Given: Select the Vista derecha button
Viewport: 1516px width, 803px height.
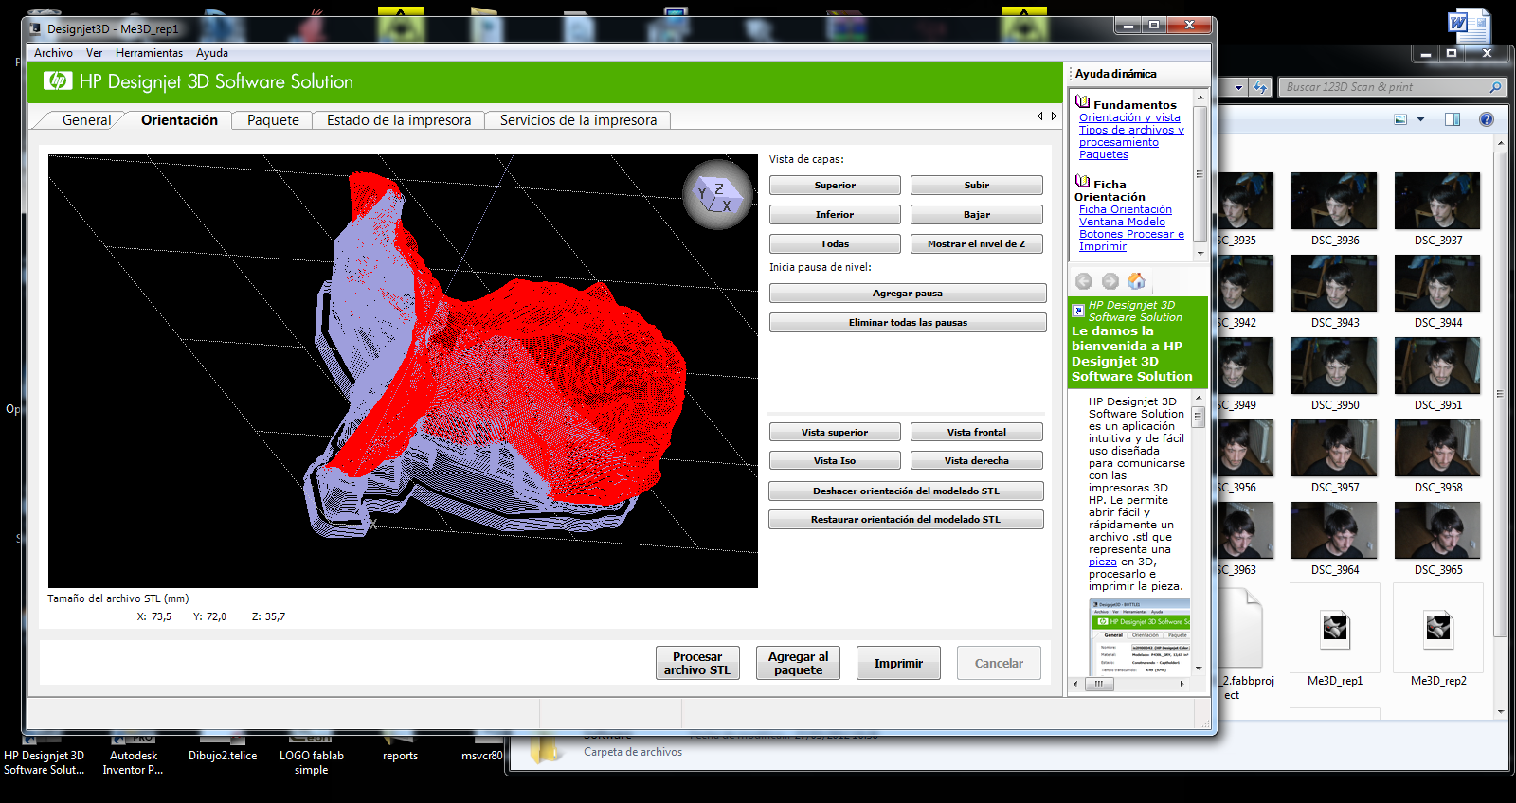Looking at the screenshot, I should pyautogui.click(x=977, y=461).
